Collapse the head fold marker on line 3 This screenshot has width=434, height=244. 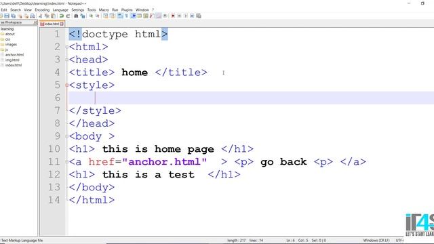point(66,60)
